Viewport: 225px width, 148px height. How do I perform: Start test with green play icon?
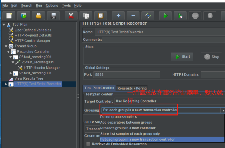[166, 16]
